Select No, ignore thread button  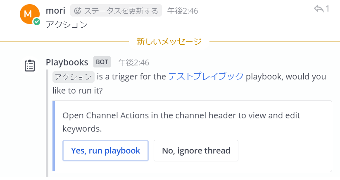(x=196, y=151)
